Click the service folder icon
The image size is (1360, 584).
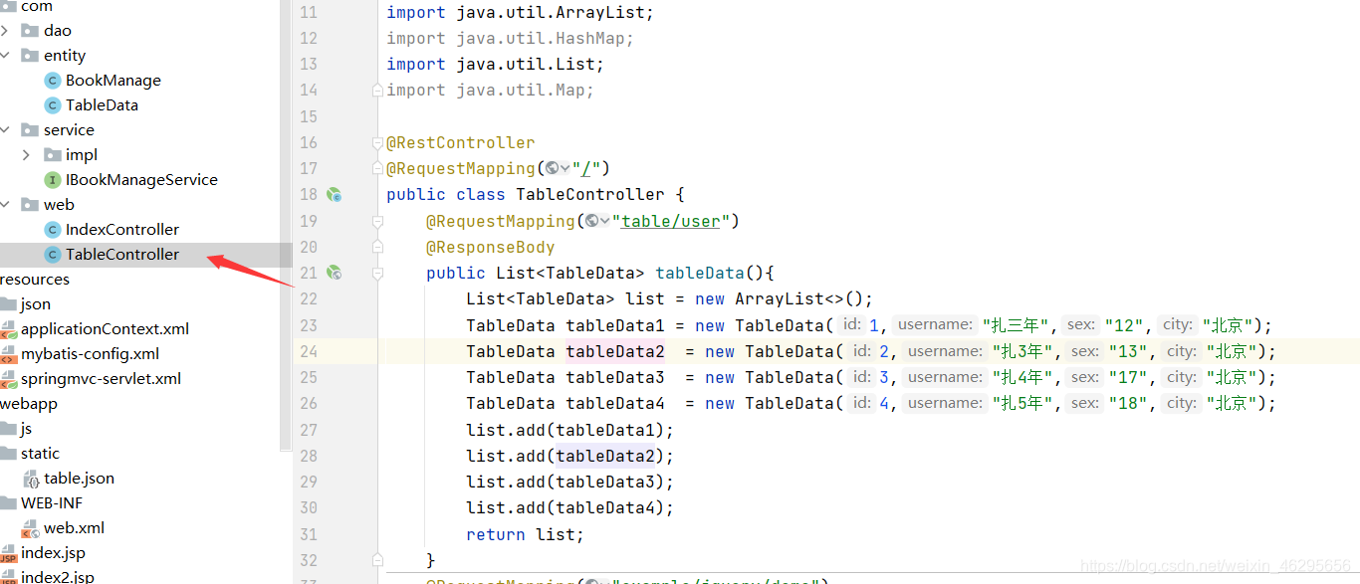[30, 130]
